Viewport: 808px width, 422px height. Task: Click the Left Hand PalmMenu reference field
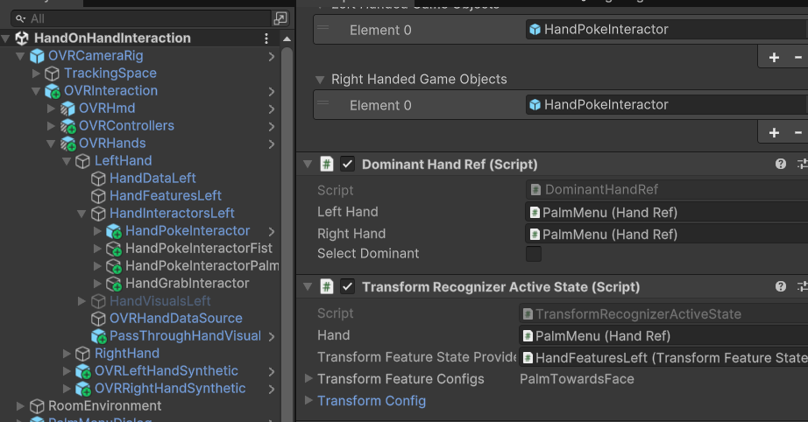[x=667, y=212]
